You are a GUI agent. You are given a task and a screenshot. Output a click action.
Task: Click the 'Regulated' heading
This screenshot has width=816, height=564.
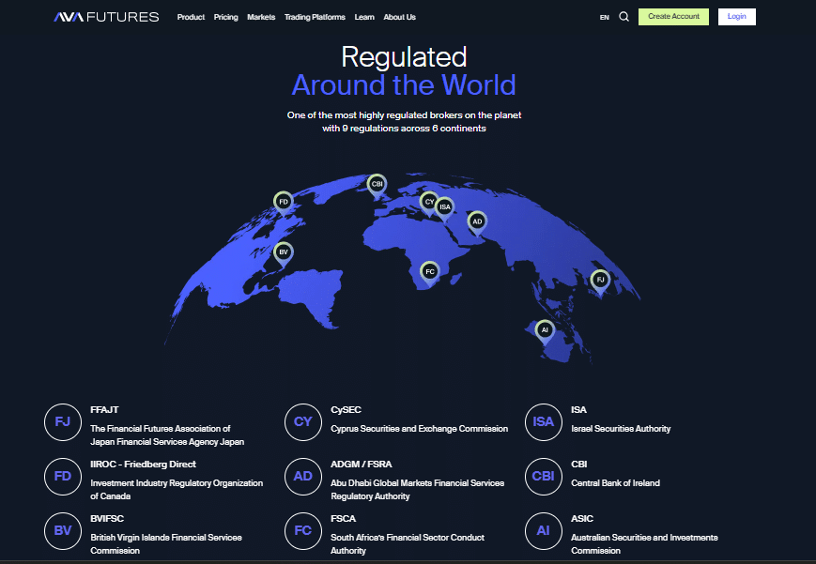pyautogui.click(x=404, y=56)
